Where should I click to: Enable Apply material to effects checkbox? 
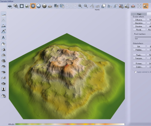tap(136, 72)
